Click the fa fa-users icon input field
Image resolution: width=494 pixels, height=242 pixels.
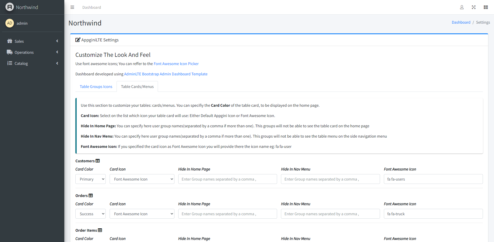[x=433, y=179]
